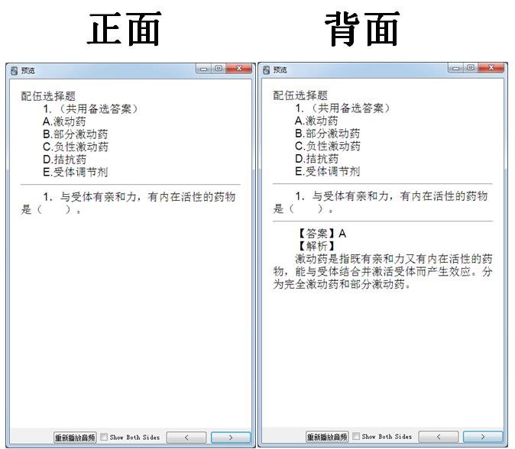This screenshot has width=515, height=449.
Task: Go to previous card in left window
Action: (186, 438)
